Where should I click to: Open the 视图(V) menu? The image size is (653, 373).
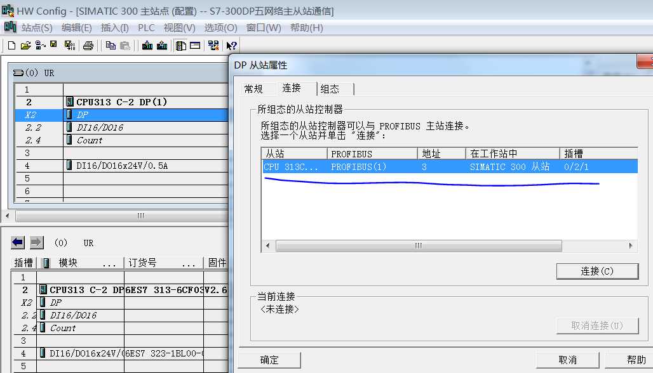179,27
